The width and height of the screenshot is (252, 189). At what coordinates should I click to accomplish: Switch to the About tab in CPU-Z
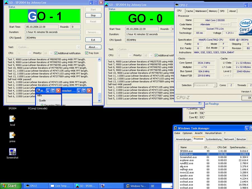click(x=232, y=11)
